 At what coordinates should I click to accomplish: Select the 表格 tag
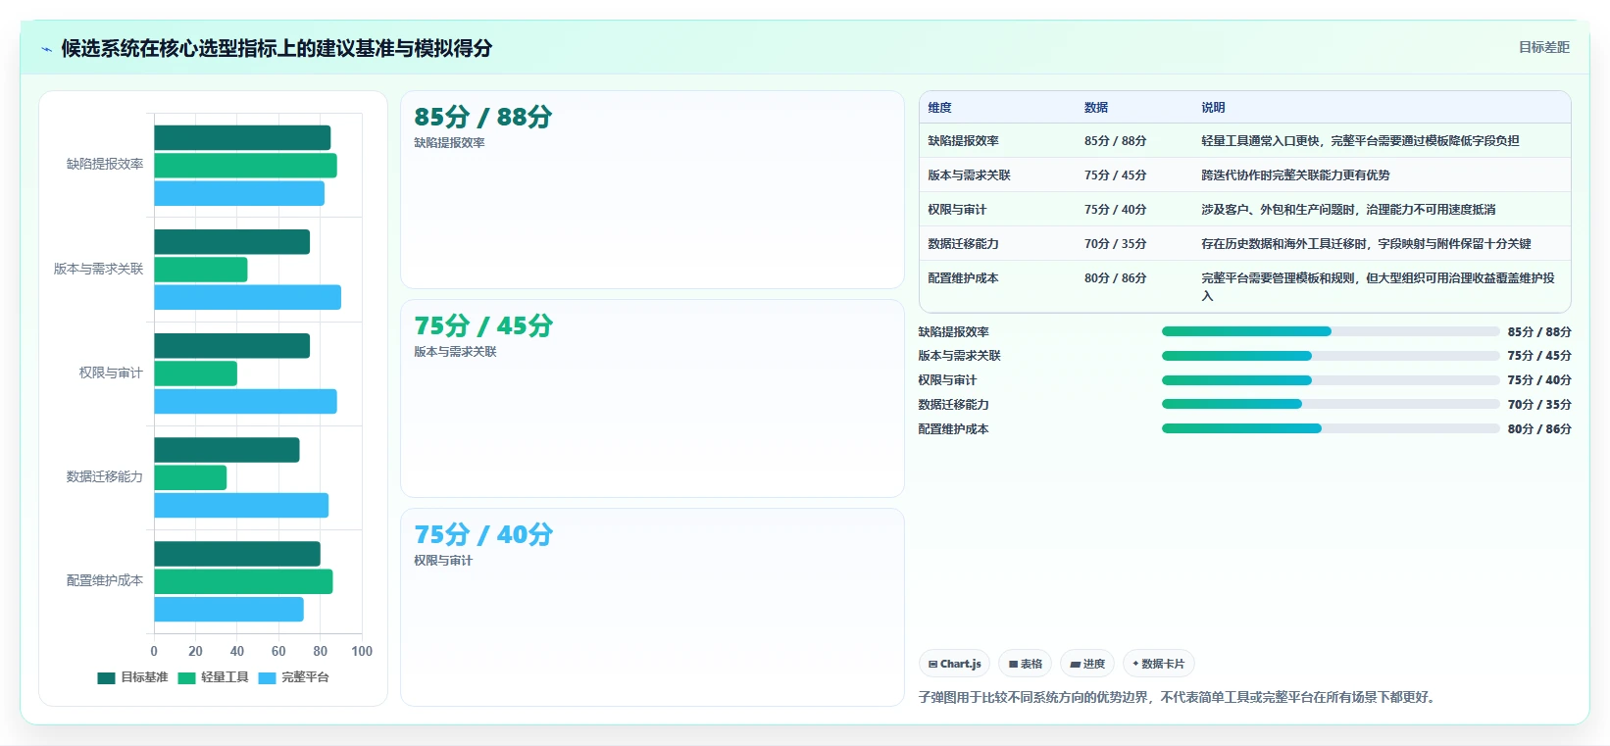pos(1025,664)
